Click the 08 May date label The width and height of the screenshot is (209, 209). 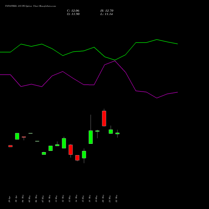50,199
